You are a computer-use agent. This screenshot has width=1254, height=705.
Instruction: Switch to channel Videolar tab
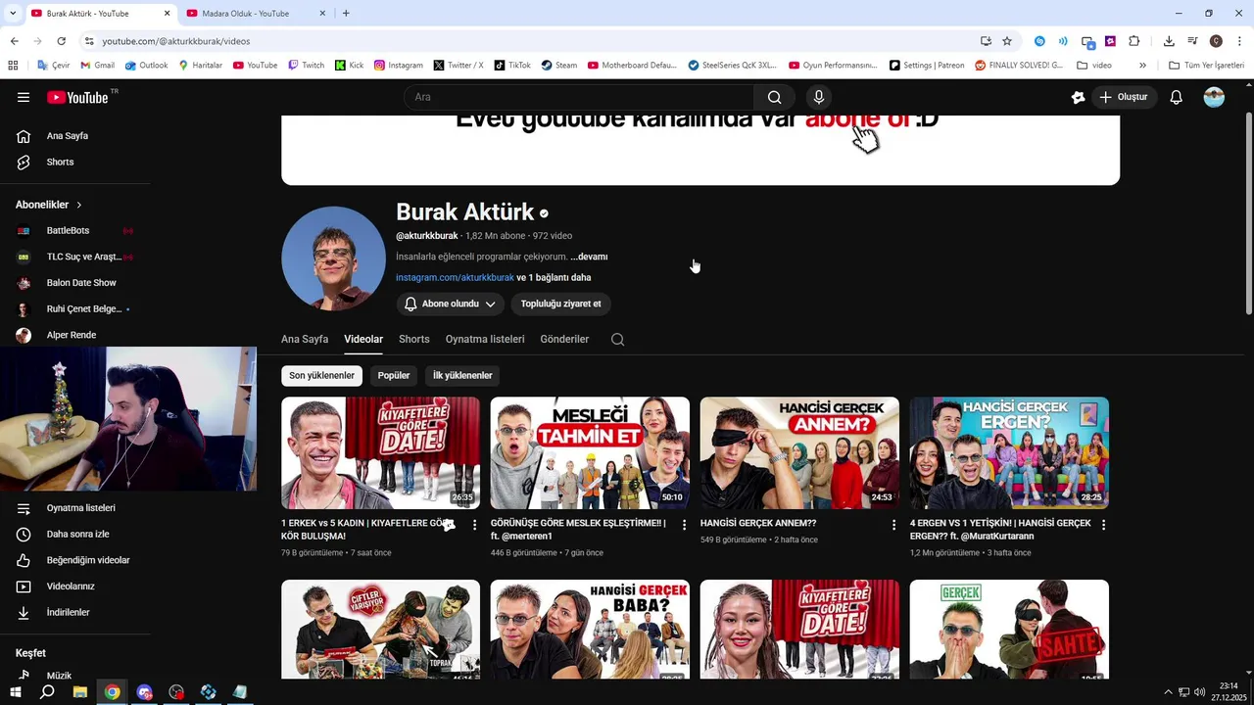363,339
